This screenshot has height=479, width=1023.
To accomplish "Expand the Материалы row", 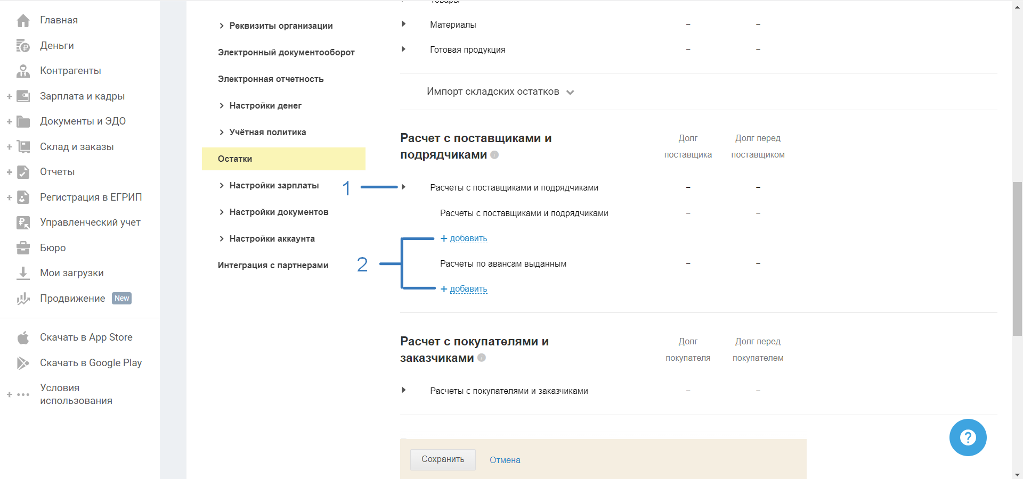I will [x=403, y=24].
